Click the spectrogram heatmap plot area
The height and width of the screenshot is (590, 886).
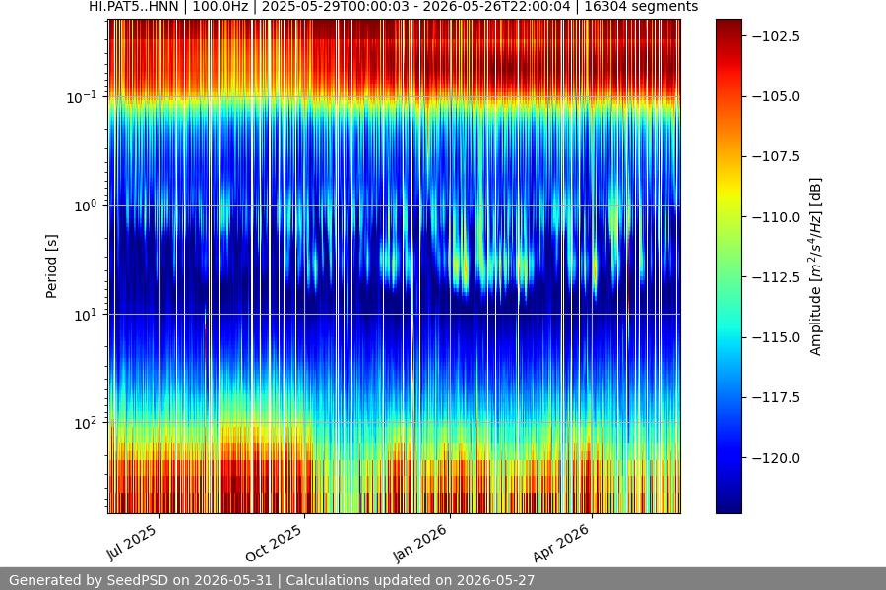click(395, 266)
